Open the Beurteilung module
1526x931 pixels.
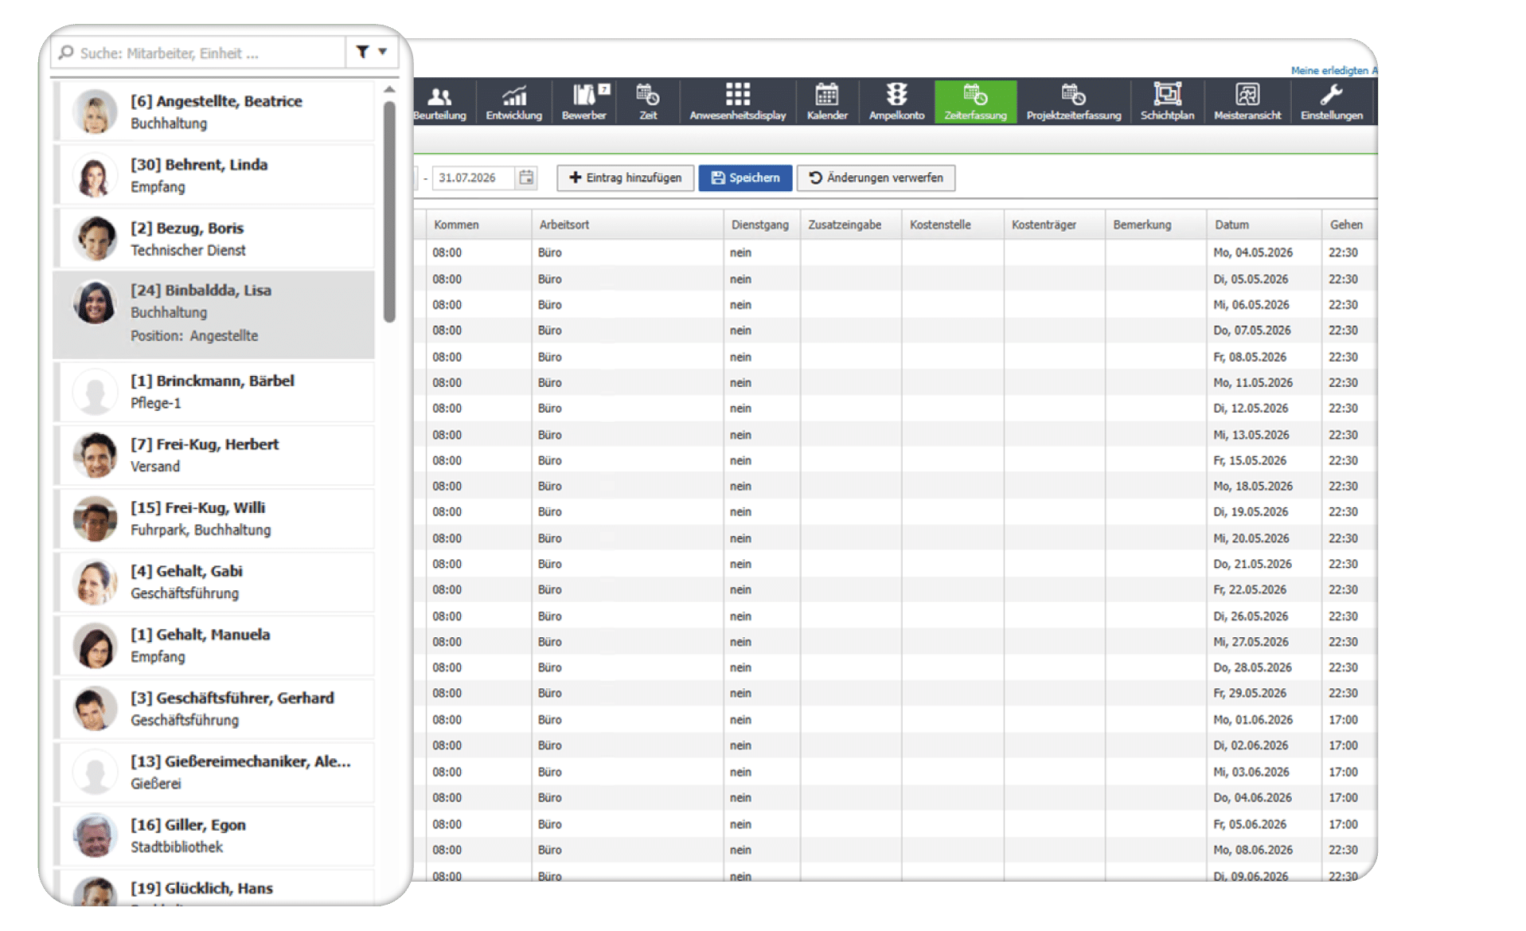pos(439,102)
